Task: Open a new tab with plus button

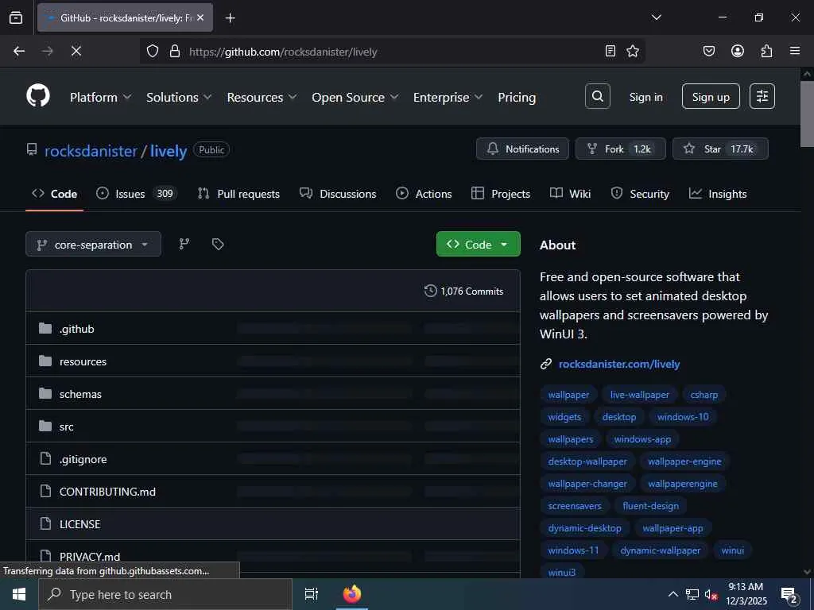Action: 231,18
